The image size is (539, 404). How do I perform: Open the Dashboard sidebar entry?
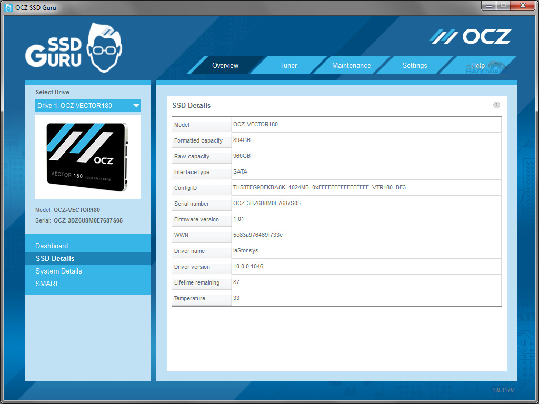click(x=52, y=246)
